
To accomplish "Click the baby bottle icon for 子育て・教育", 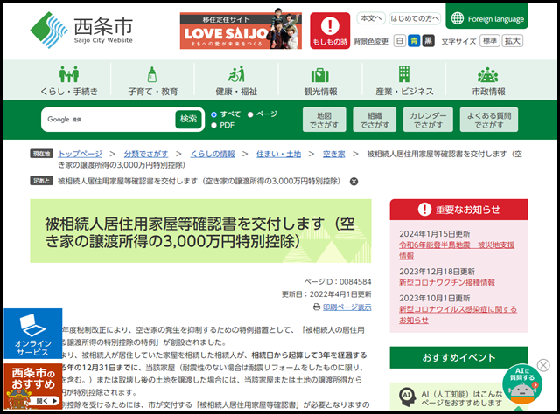I will (x=152, y=74).
